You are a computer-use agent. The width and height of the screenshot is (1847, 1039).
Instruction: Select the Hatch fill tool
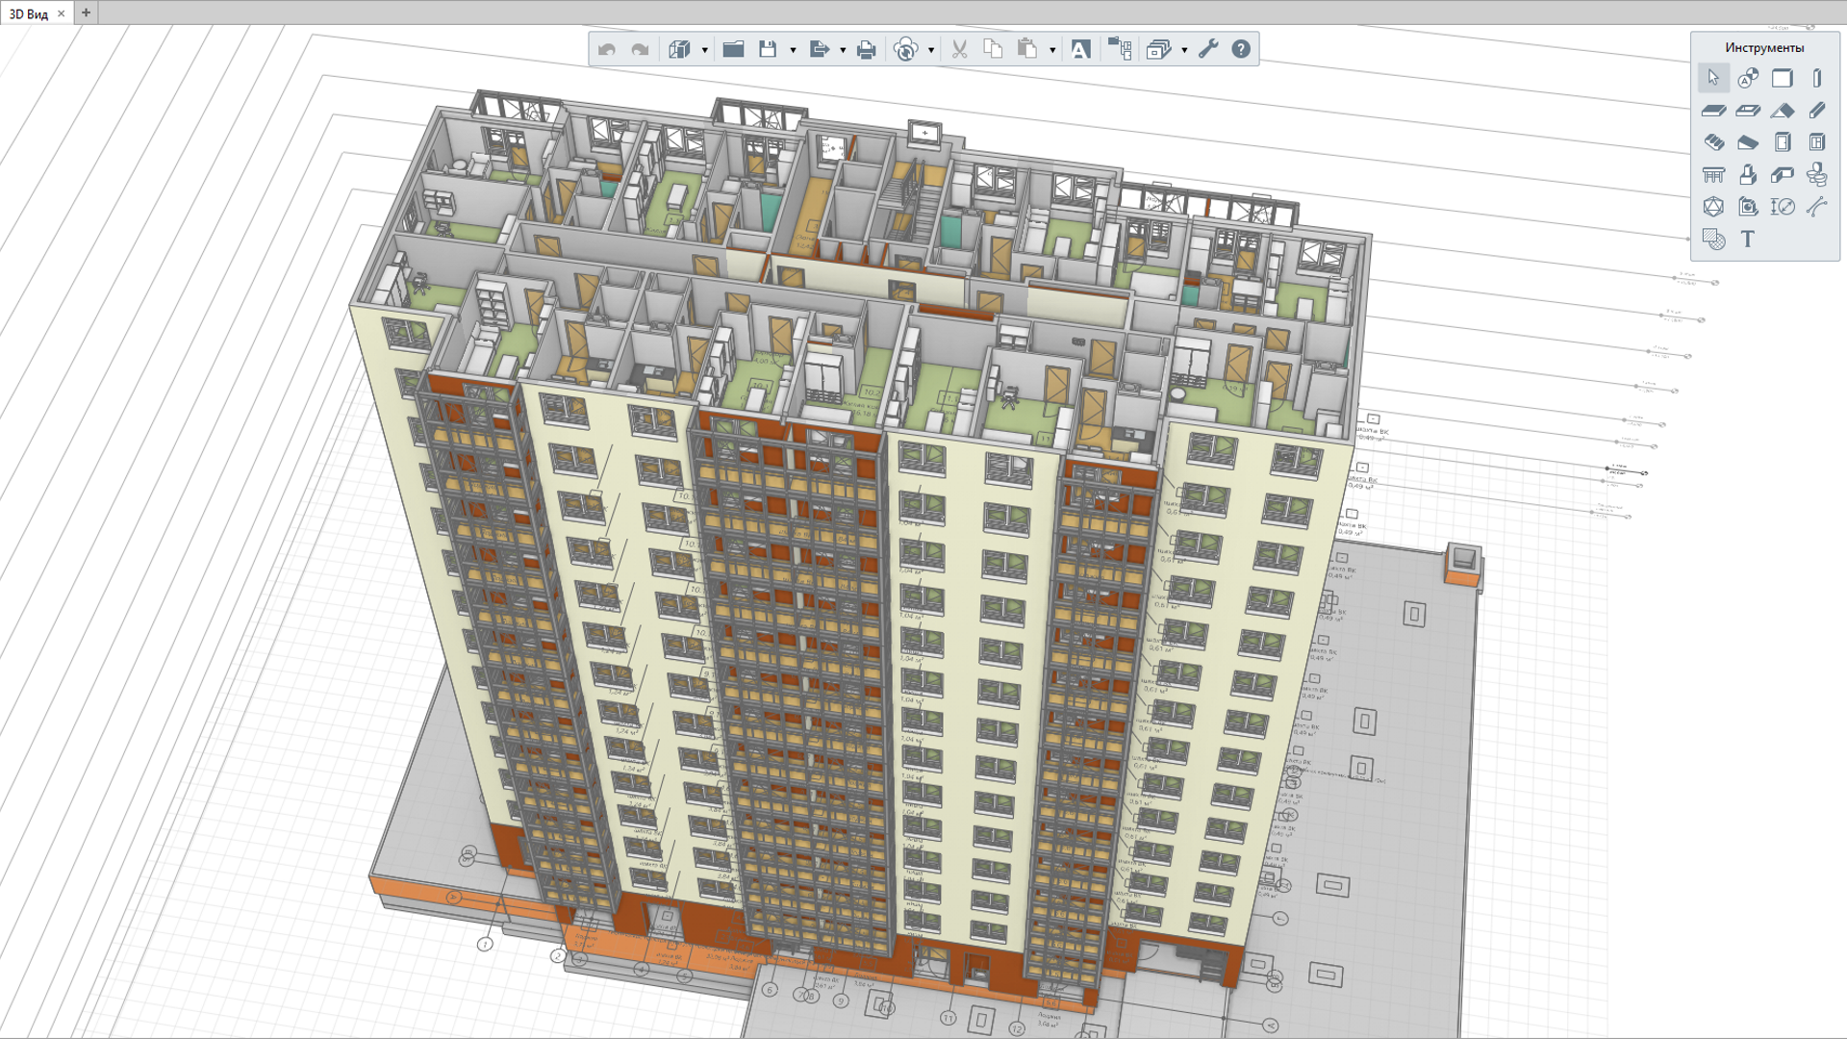[1713, 240]
